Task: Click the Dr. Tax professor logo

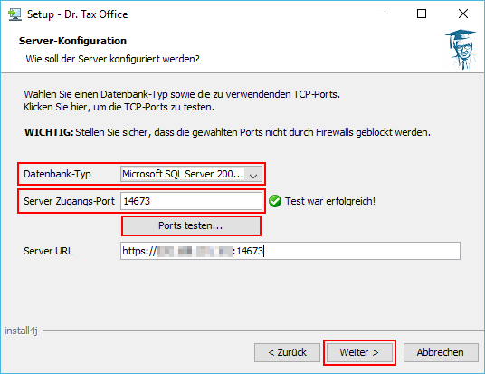Action: [461, 50]
